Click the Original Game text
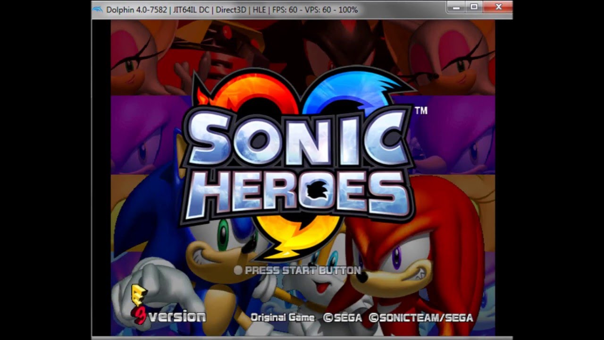 click(283, 318)
